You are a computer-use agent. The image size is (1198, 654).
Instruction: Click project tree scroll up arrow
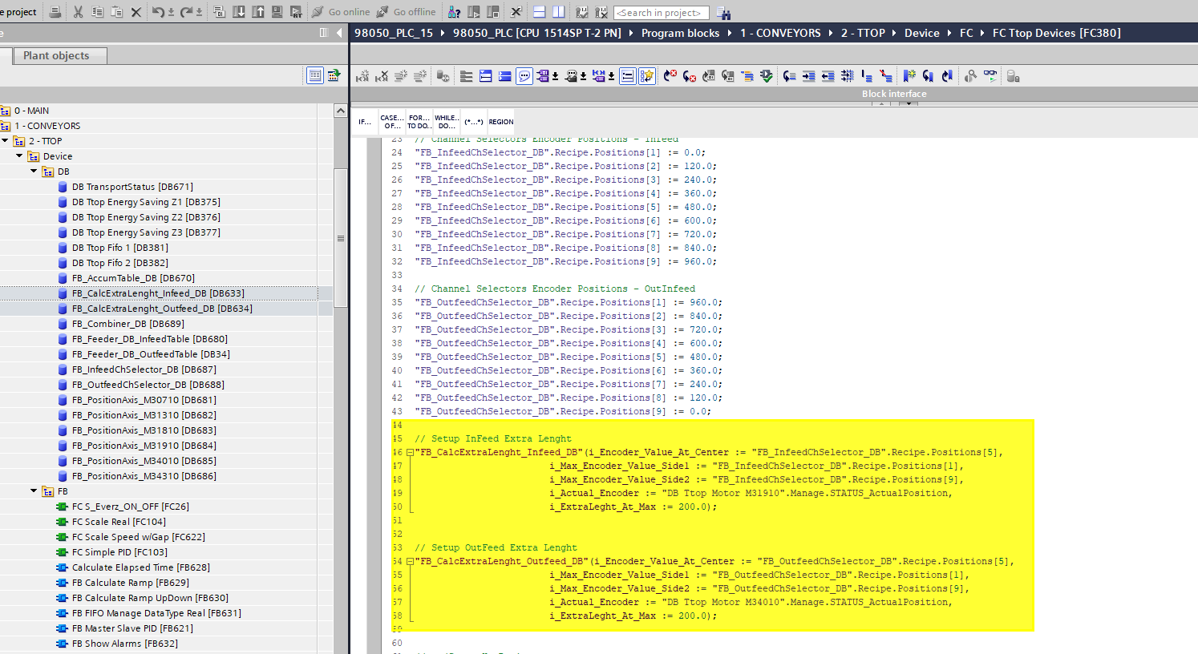(x=341, y=111)
